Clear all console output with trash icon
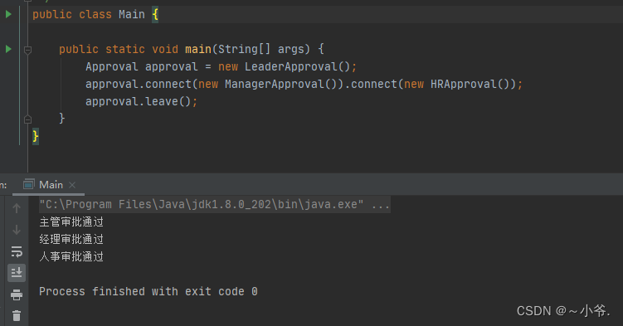 (17, 316)
